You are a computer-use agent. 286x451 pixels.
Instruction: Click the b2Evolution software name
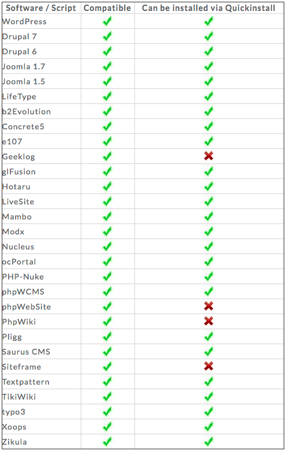[27, 111]
